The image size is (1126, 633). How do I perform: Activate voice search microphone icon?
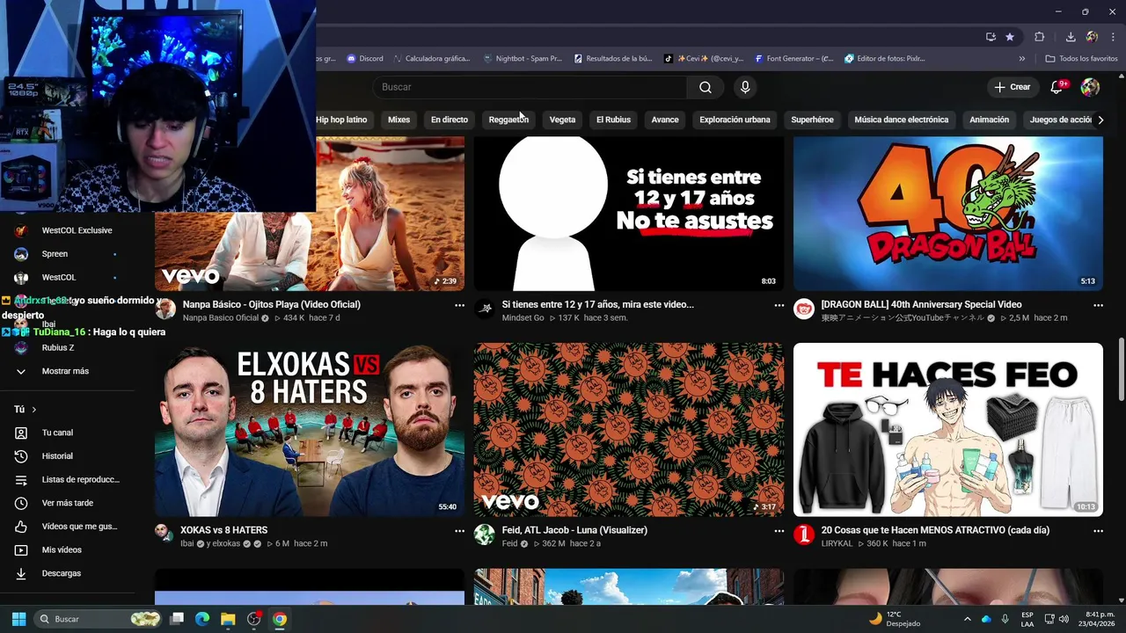coord(745,87)
